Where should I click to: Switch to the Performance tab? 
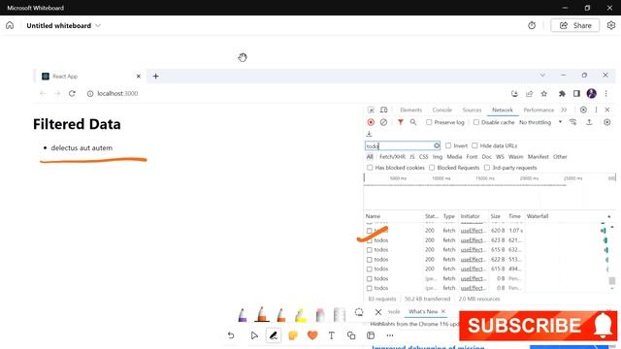pos(539,110)
